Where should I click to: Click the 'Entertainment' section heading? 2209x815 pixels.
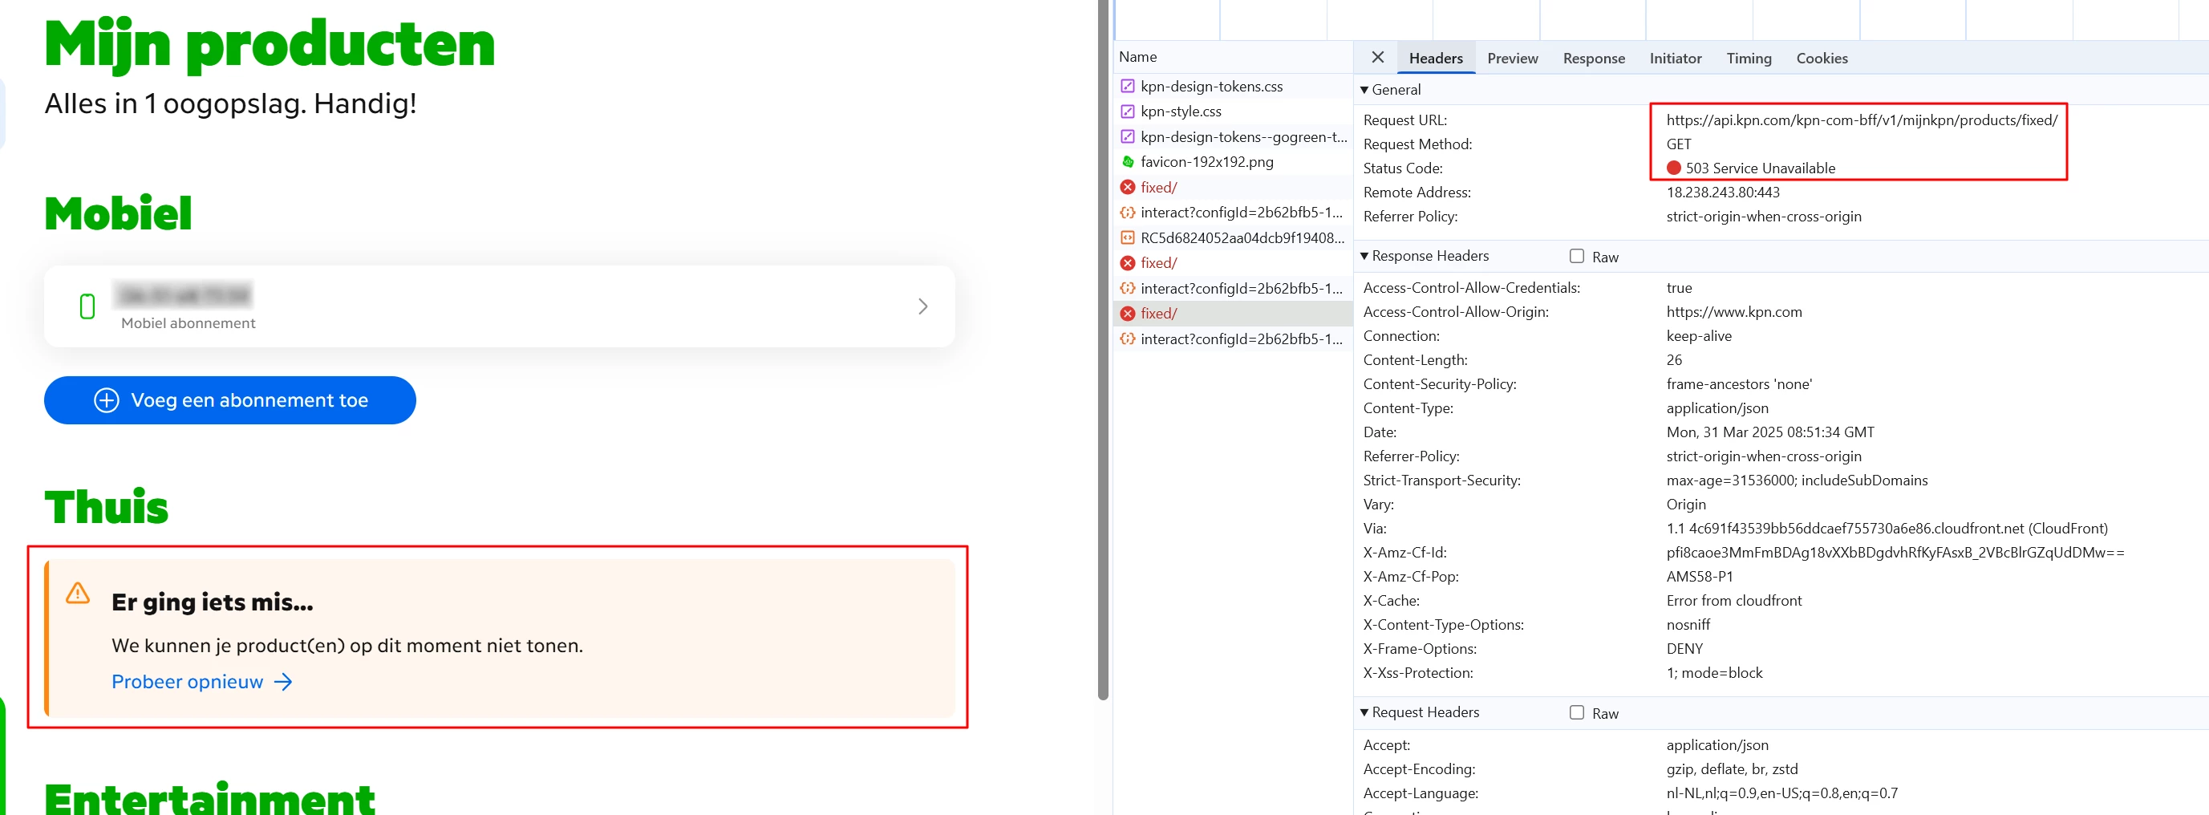click(x=209, y=798)
